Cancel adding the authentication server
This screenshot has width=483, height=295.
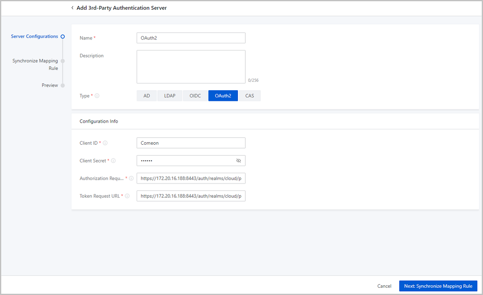click(384, 286)
